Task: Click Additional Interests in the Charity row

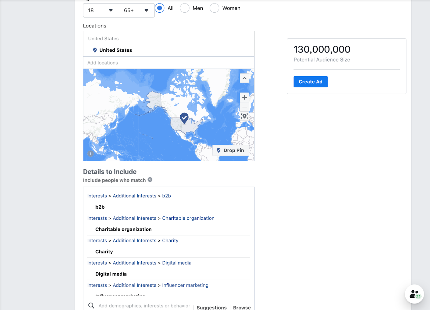Action: (134, 240)
